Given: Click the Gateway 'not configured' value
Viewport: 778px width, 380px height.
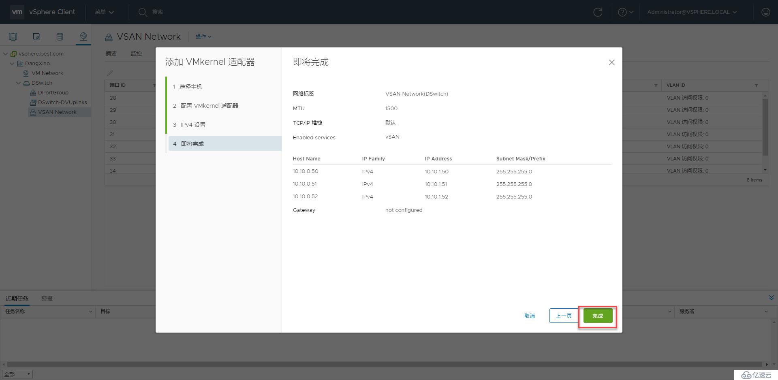Looking at the screenshot, I should point(404,210).
